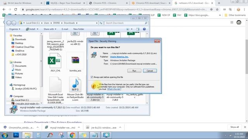This screenshot has width=248, height=139.
Task: Reload the Chrome page
Action: click(15, 9)
